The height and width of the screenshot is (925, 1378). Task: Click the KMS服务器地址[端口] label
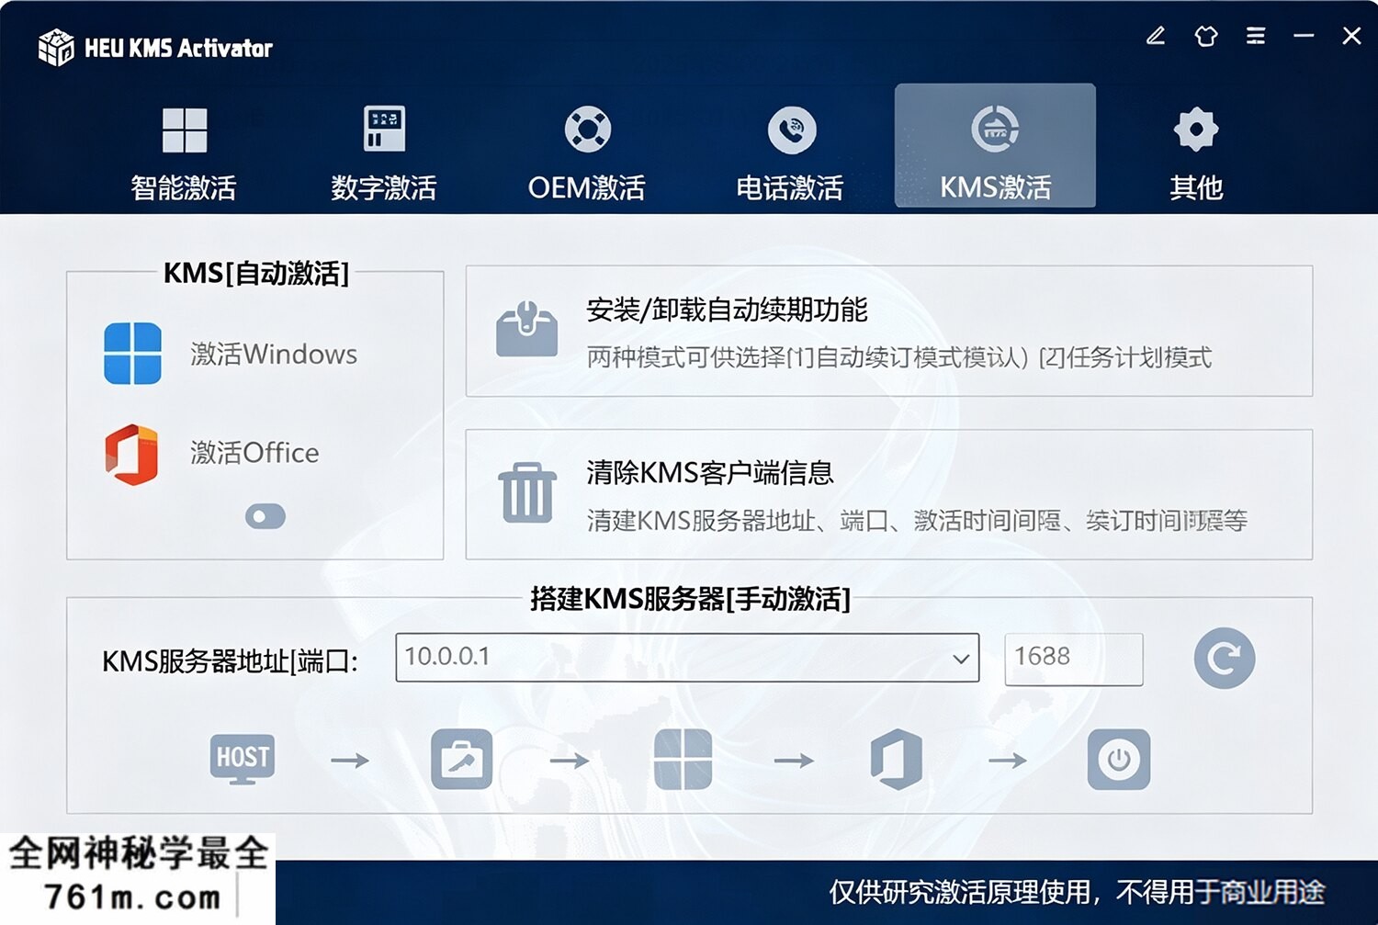coord(230,660)
